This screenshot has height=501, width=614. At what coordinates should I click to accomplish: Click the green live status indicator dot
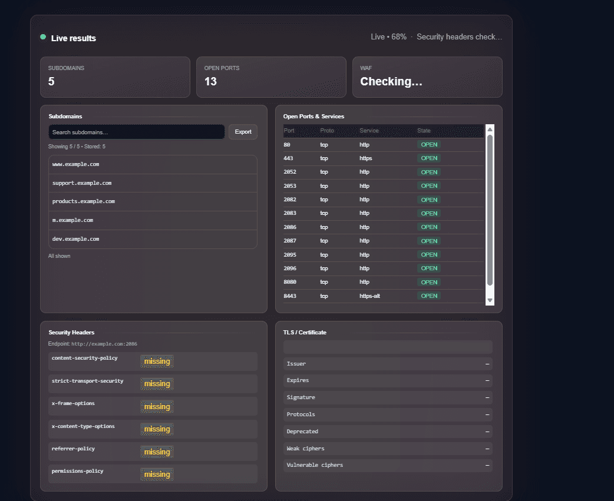click(43, 37)
